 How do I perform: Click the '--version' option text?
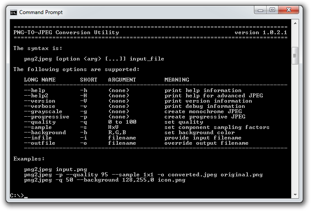point(40,101)
